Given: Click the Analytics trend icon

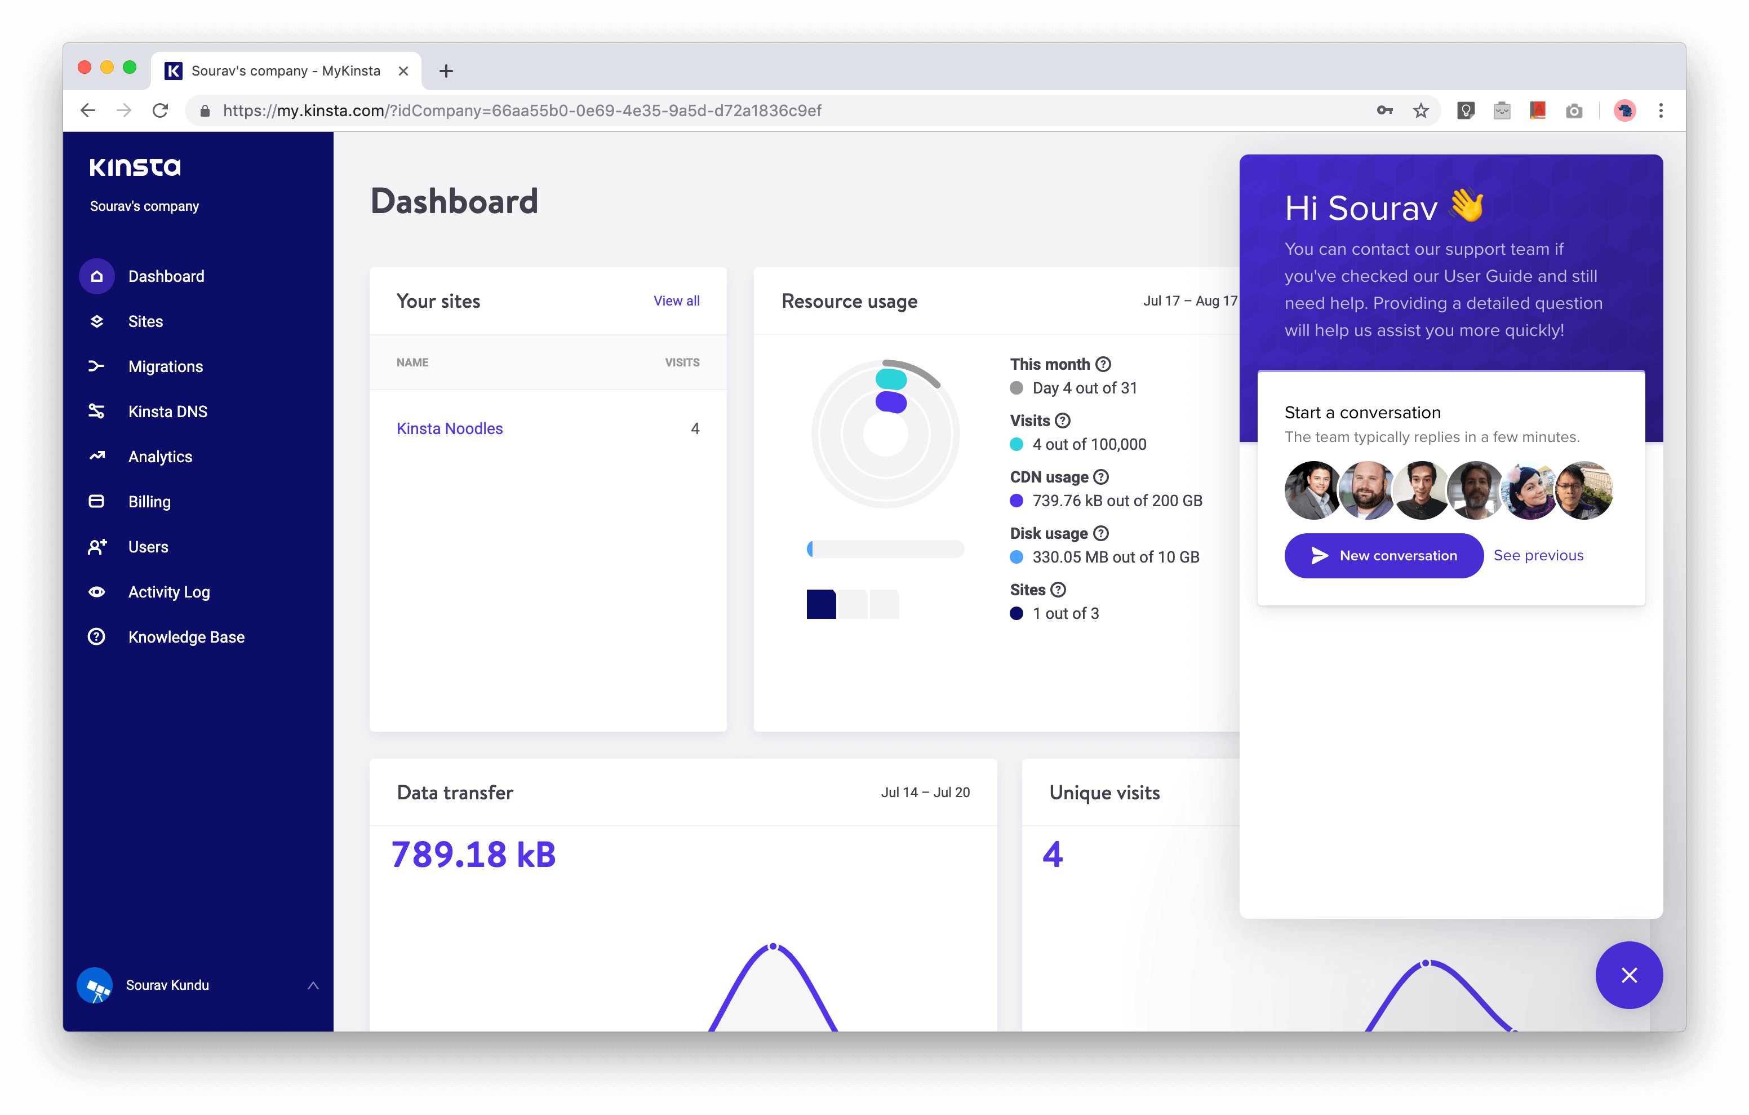Looking at the screenshot, I should 96,457.
